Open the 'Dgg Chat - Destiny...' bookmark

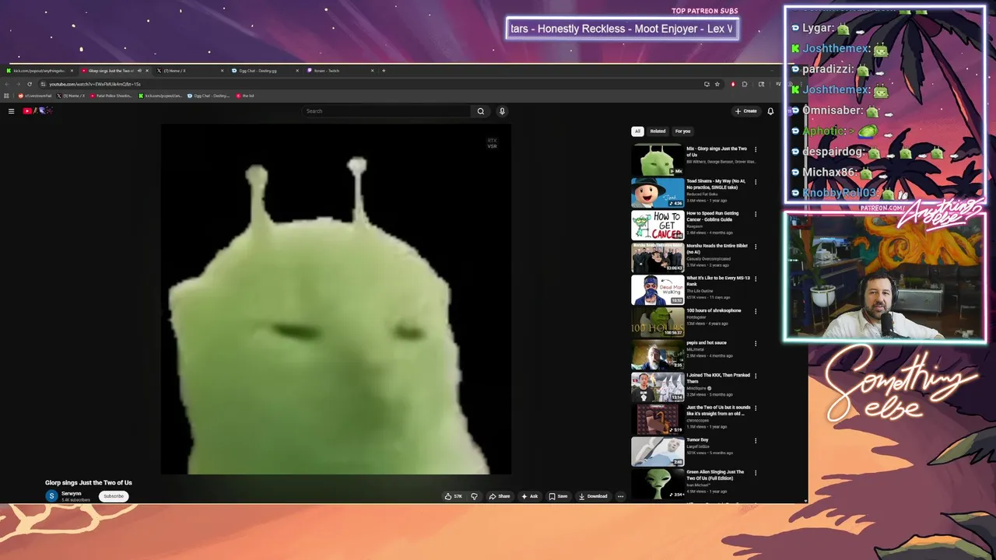click(x=209, y=96)
